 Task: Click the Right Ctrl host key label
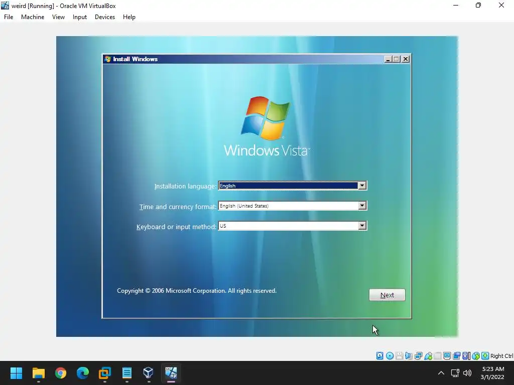pos(502,356)
